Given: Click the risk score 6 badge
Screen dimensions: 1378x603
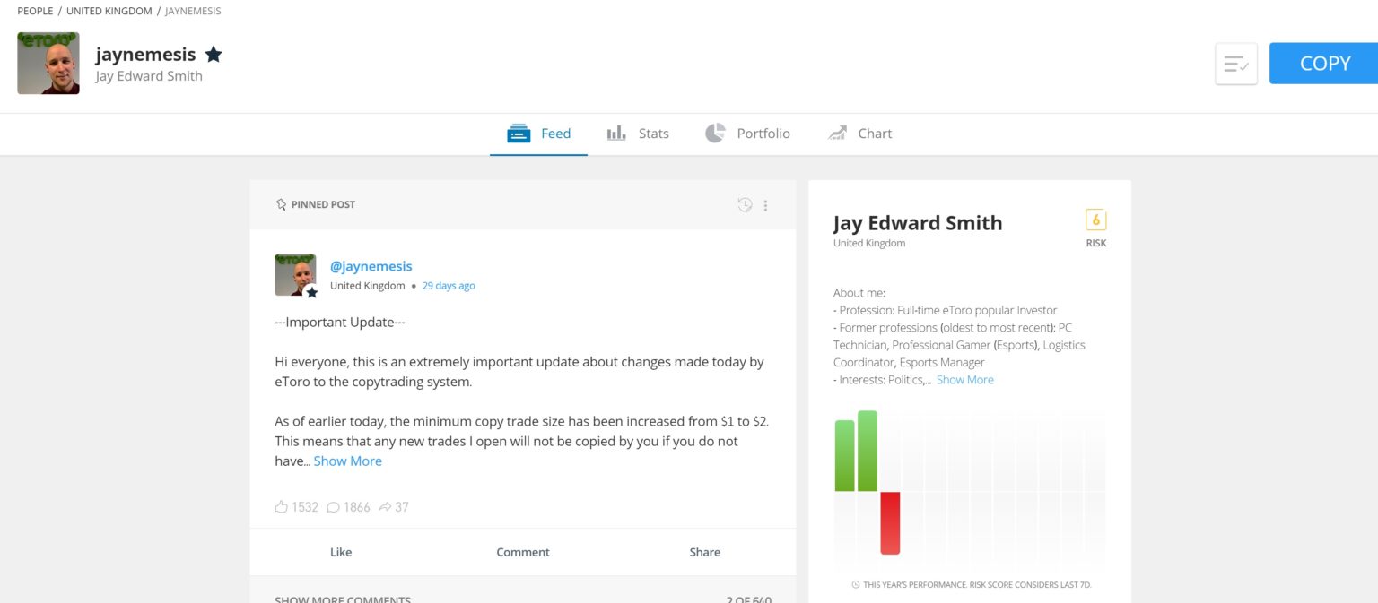Looking at the screenshot, I should (1095, 220).
